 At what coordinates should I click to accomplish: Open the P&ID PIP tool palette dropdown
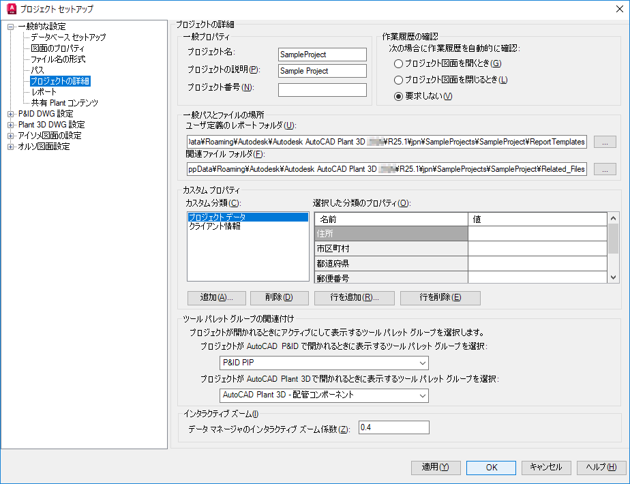coord(324,363)
